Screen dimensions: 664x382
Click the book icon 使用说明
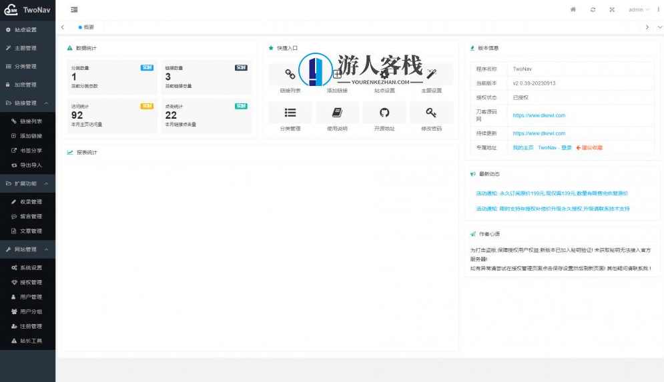click(337, 113)
